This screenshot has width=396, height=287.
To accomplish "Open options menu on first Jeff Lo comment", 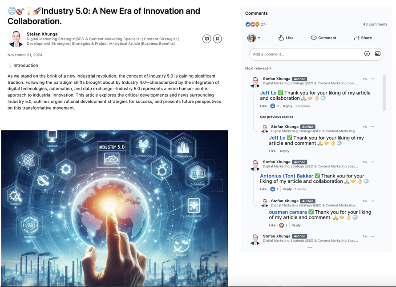I will [x=372, y=79].
